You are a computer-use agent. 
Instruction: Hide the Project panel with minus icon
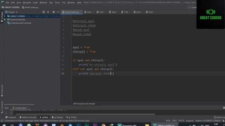(58, 12)
